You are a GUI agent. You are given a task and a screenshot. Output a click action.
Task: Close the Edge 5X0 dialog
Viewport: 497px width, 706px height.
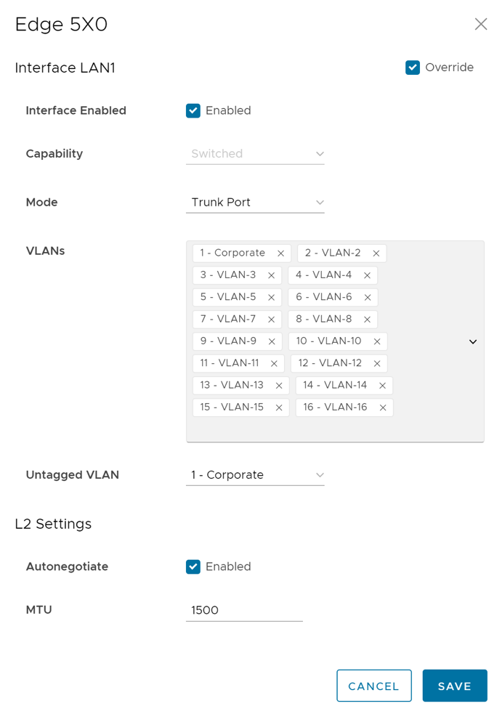(480, 24)
